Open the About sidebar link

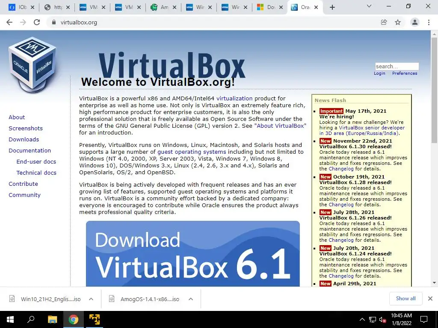point(17,117)
